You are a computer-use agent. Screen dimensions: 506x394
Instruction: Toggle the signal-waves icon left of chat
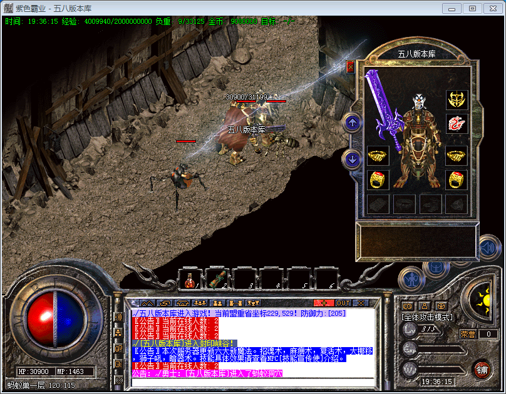[118, 380]
